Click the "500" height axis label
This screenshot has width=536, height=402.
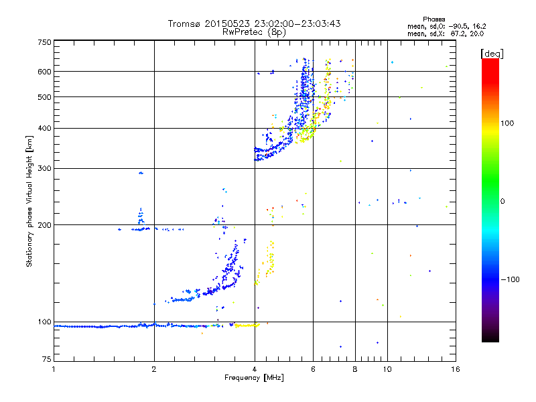44,97
